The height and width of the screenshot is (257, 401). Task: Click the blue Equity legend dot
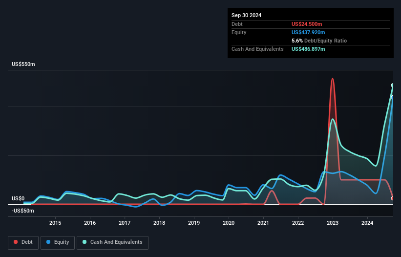pos(48,242)
